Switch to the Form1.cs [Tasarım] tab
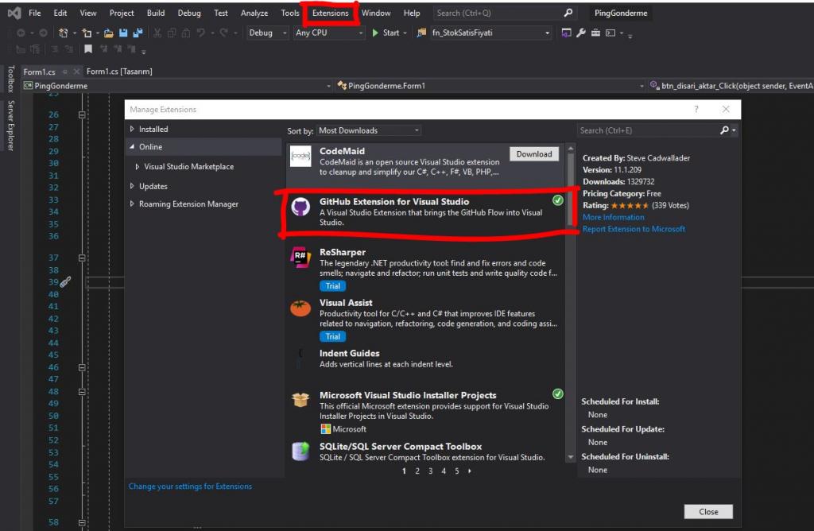Image resolution: width=814 pixels, height=531 pixels. 121,71
